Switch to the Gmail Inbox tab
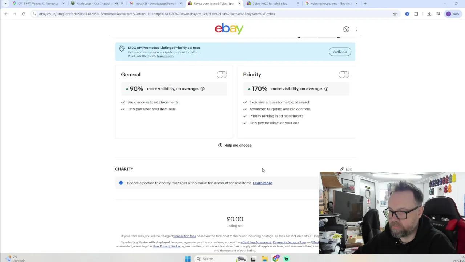The height and width of the screenshot is (262, 465). pos(155,4)
